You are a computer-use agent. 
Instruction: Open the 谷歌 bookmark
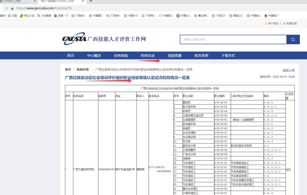coord(13,16)
